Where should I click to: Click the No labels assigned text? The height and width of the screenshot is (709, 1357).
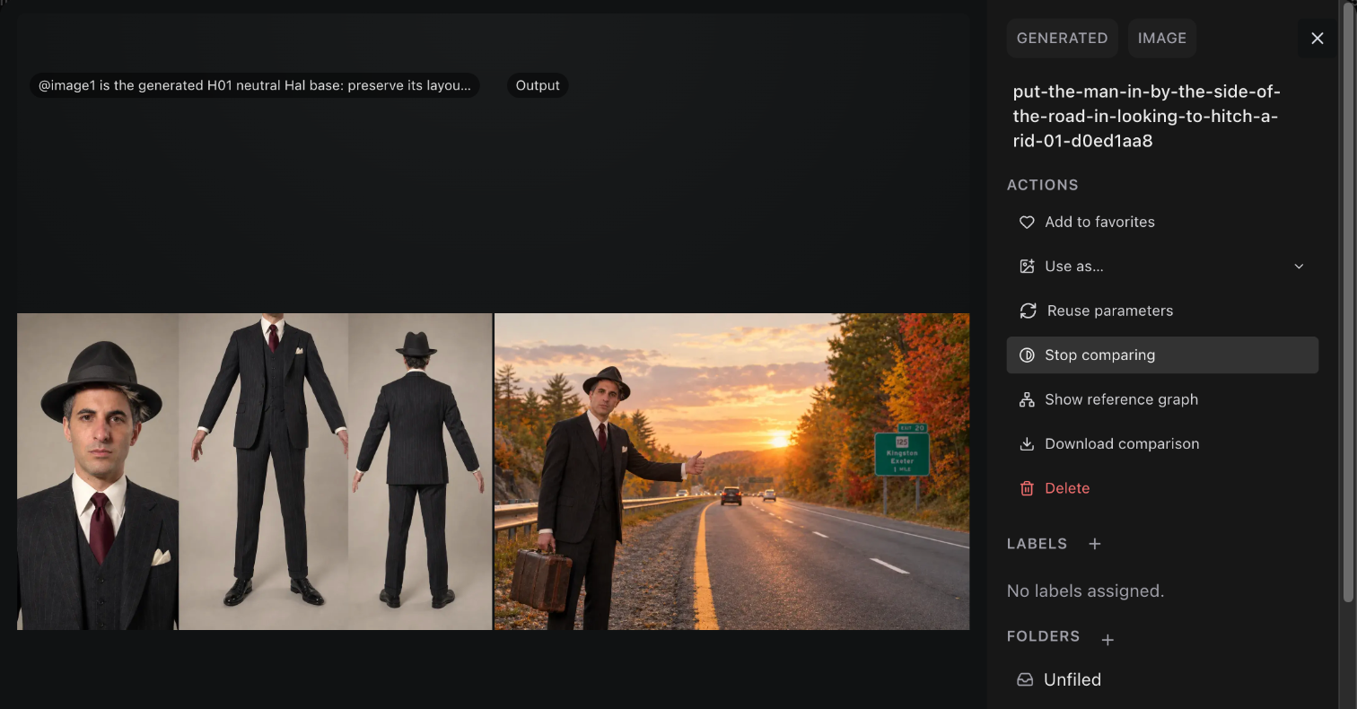pos(1085,591)
